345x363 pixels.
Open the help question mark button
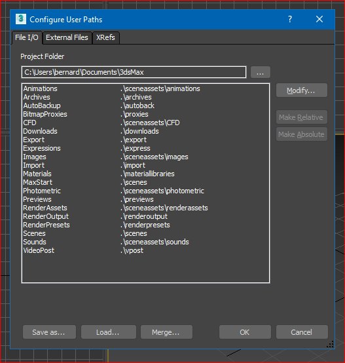(x=290, y=19)
